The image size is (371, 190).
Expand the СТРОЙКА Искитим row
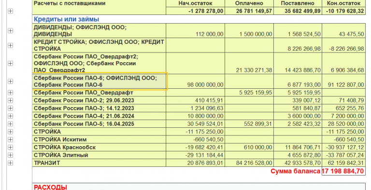click(x=10, y=139)
